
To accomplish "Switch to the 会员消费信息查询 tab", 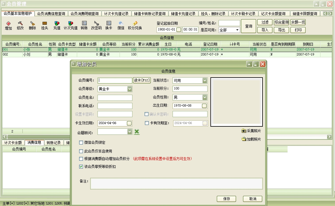I will (x=51, y=14).
